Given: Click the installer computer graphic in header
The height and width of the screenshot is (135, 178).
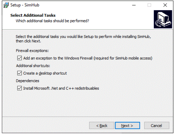Looking at the screenshot, I should pos(163,19).
